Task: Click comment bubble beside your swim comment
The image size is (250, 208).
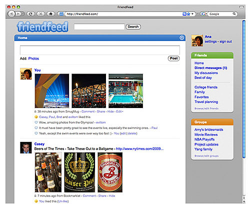Action: 36,133
